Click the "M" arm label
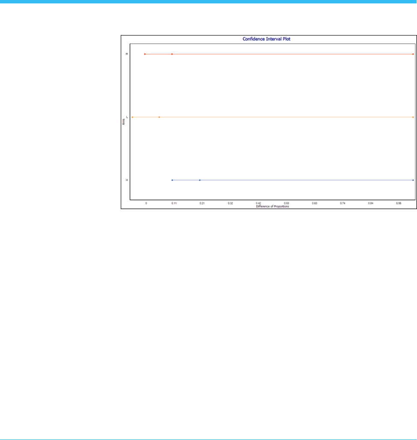The width and height of the screenshot is (417, 440). [x=127, y=54]
